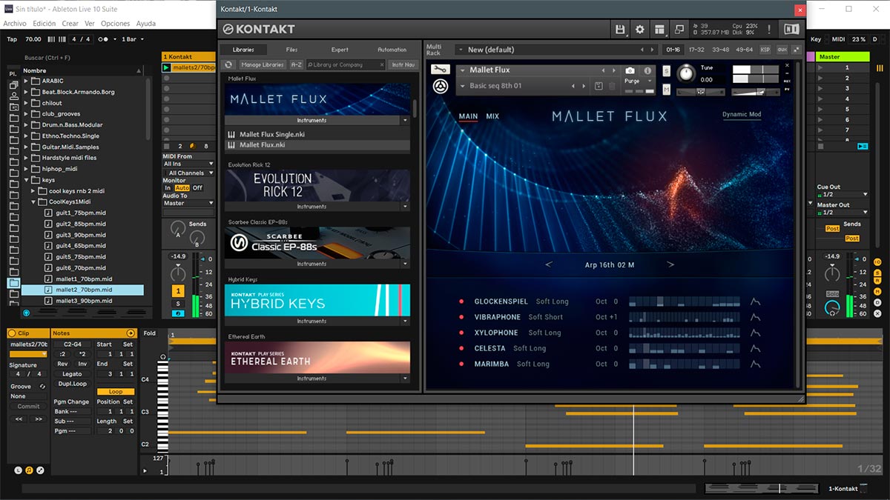Image resolution: width=890 pixels, height=500 pixels.
Task: Open the Crear menu
Action: [x=70, y=24]
